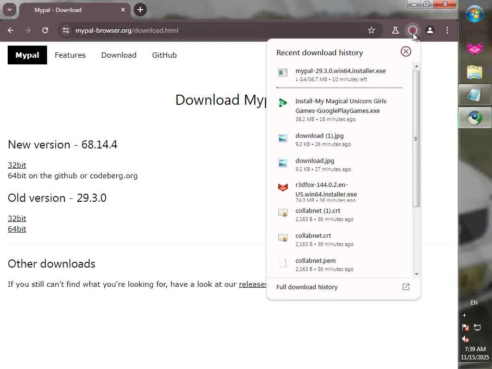
Task: Open the profile avatar menu
Action: pyautogui.click(x=430, y=30)
